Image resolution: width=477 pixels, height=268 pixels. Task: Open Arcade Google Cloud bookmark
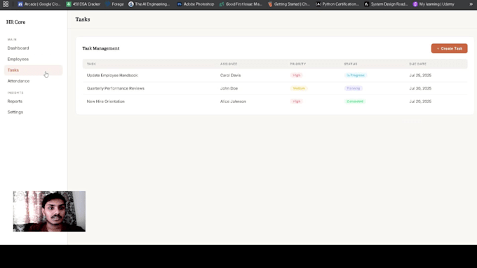pyautogui.click(x=39, y=4)
